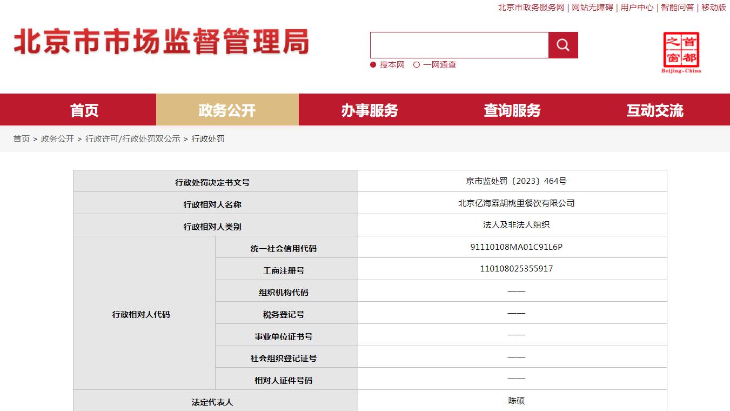Click the magnifier search button
The height and width of the screenshot is (411, 730).
(x=563, y=45)
